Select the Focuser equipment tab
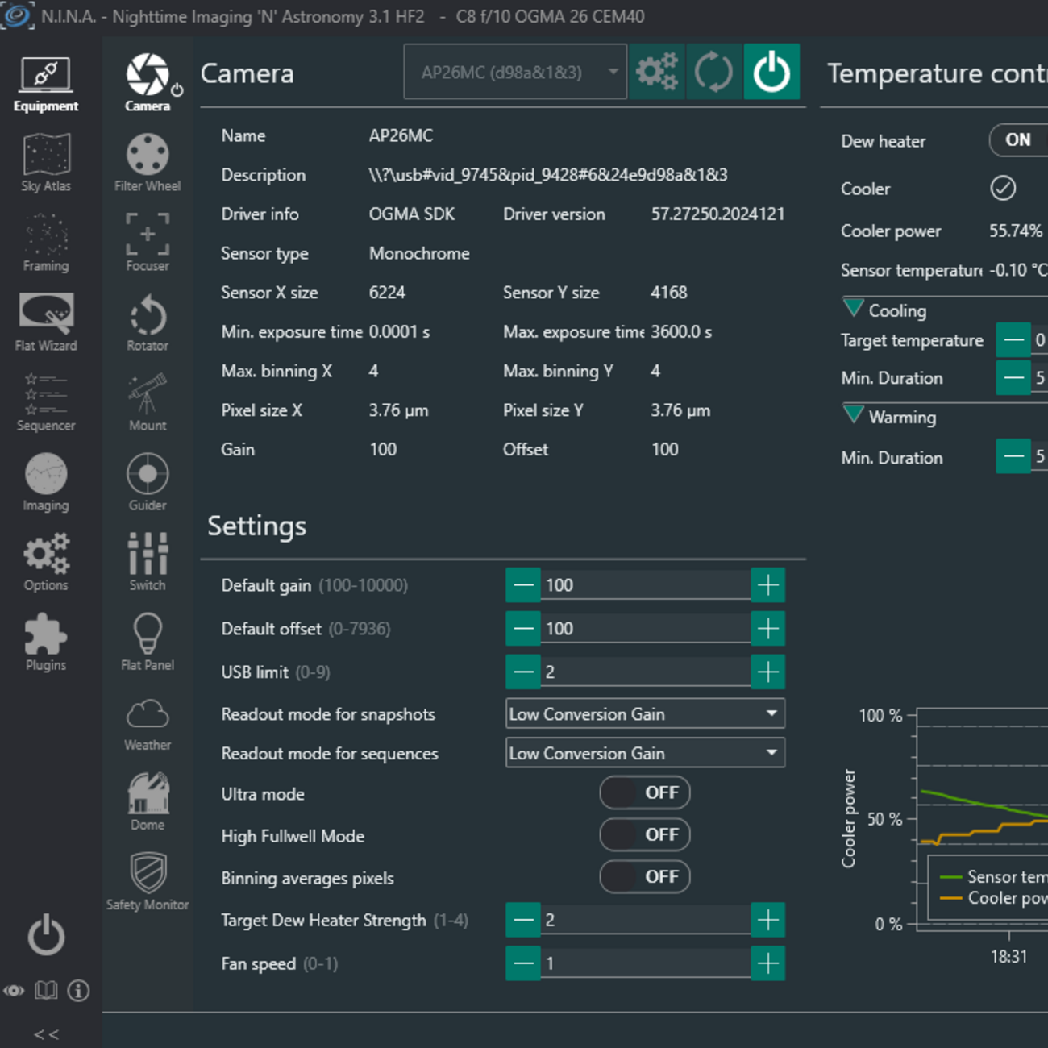Viewport: 1048px width, 1048px height. tap(148, 243)
